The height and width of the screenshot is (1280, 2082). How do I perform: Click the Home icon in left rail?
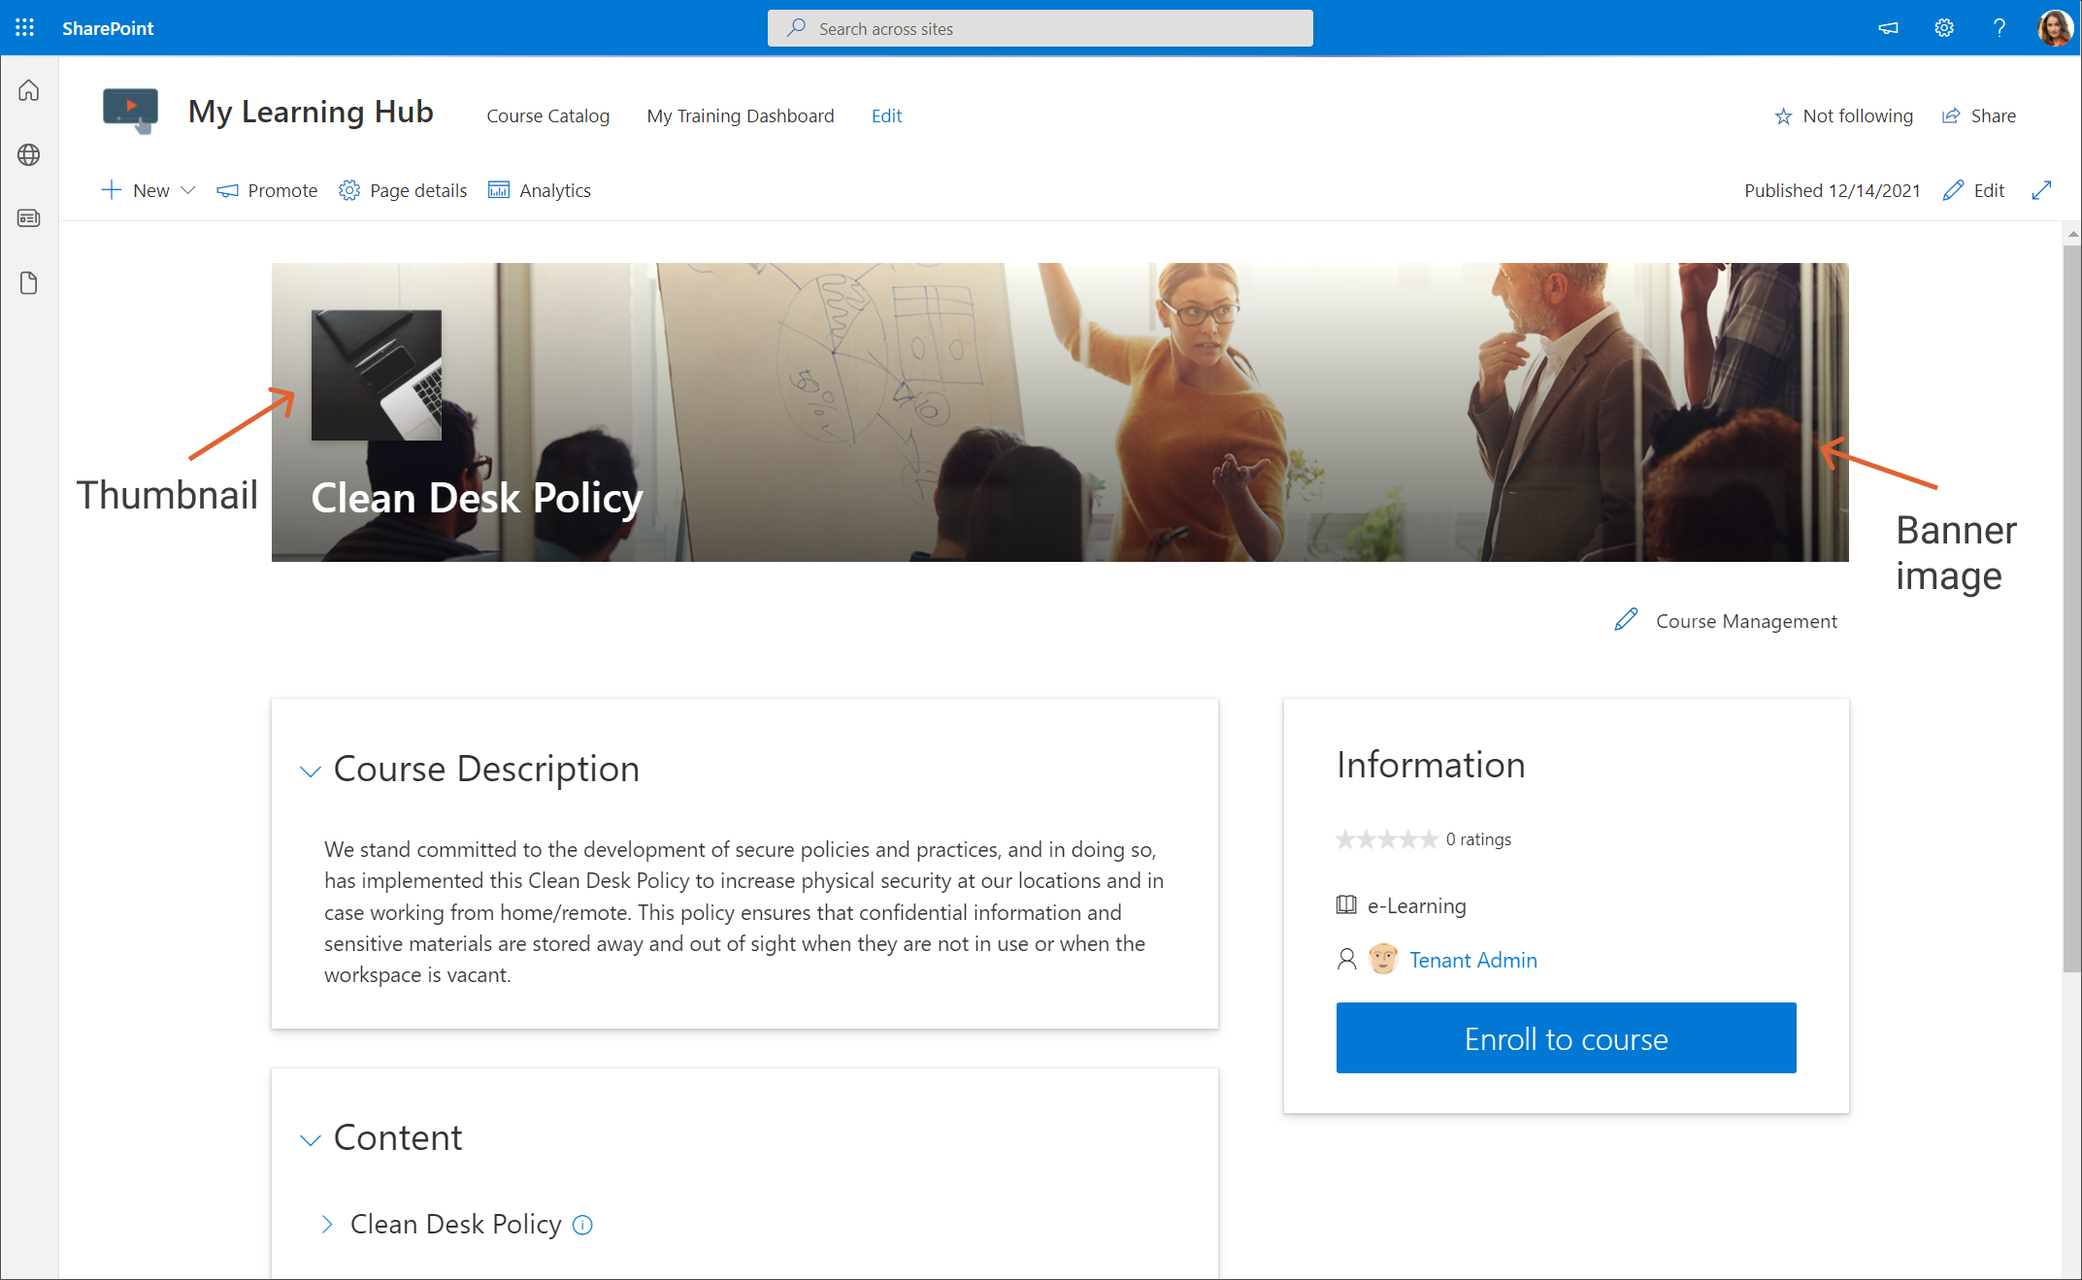tap(29, 90)
